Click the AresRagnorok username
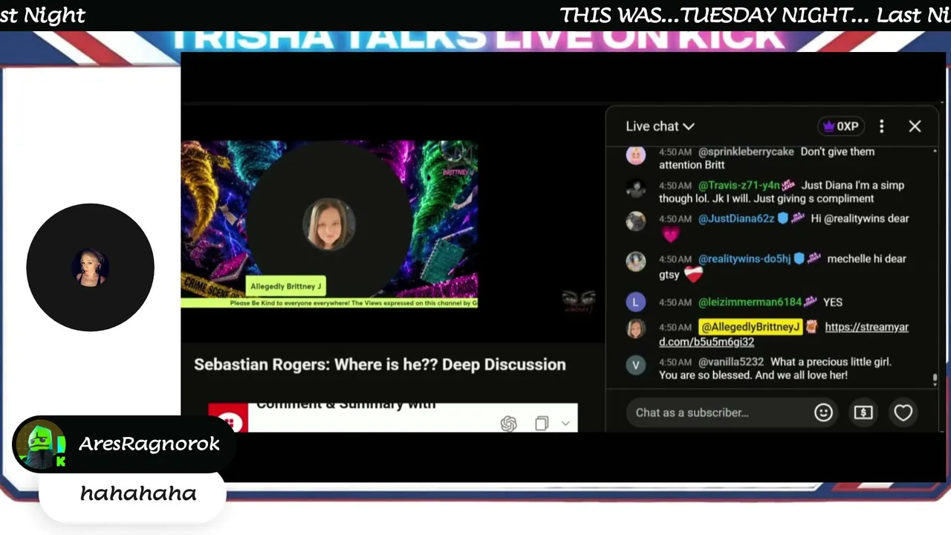The image size is (951, 535). point(149,444)
